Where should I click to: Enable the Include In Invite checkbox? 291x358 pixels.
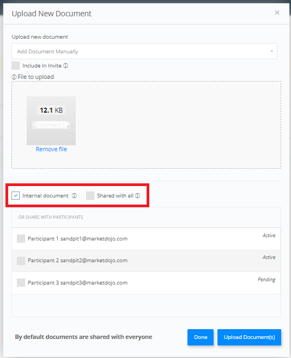[x=16, y=65]
